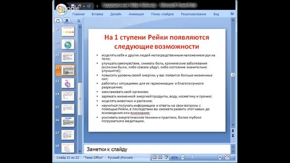Click the thumbnail pane scroll down arrow
Viewport: 290px width, 163px height.
[x=80, y=151]
